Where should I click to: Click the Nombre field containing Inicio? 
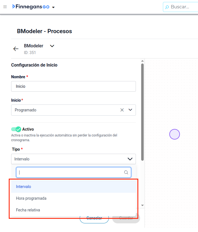tap(74, 86)
